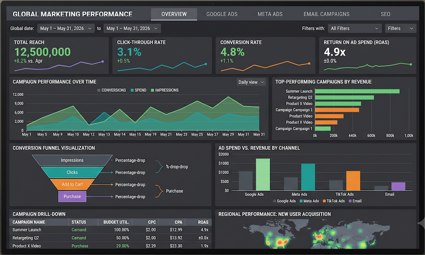The height and width of the screenshot is (255, 425).
Task: Open the Daily view dropdown
Action: tap(251, 82)
